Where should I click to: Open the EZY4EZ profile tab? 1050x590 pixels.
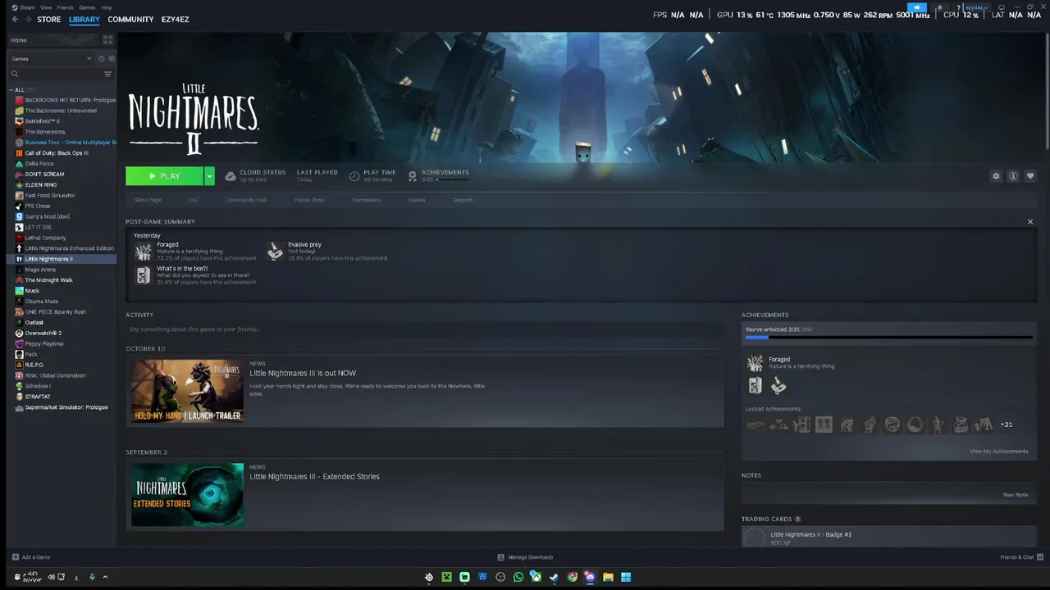175,19
